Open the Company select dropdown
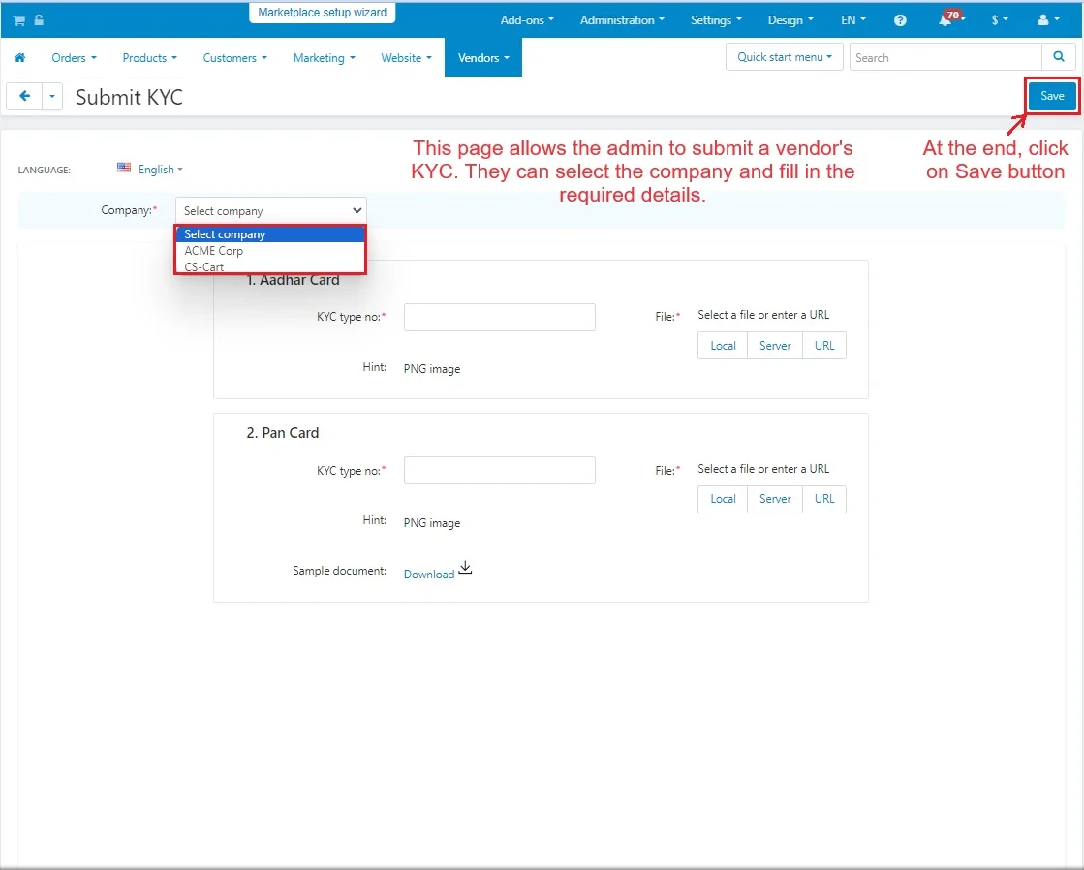1084x870 pixels. [x=270, y=210]
